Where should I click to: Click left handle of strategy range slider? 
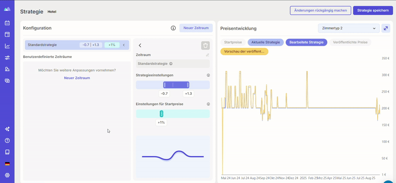[164, 85]
